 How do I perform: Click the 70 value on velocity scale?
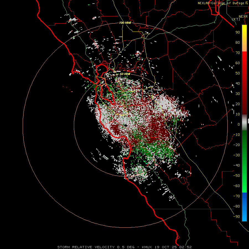(238, 53)
